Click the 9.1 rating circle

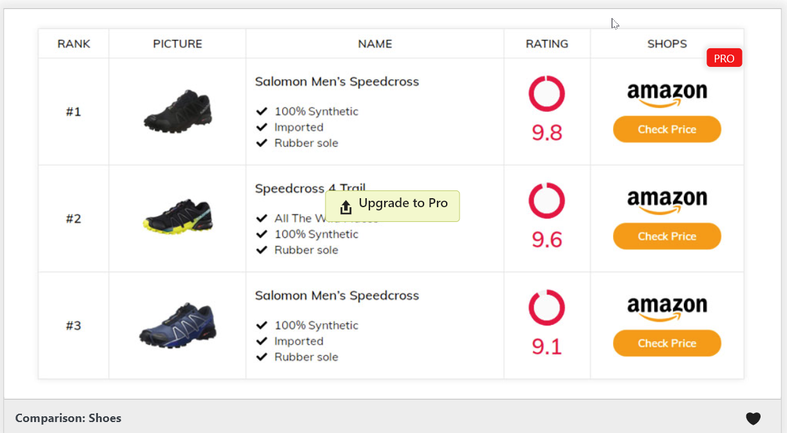(547, 308)
